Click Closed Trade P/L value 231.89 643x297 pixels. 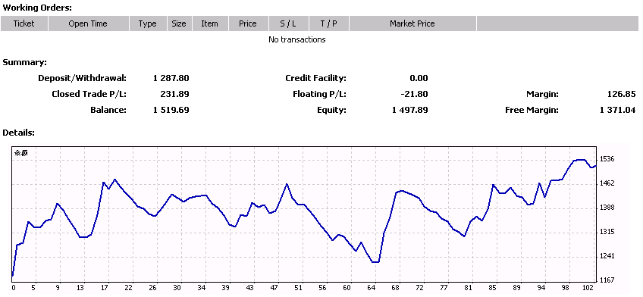click(174, 94)
